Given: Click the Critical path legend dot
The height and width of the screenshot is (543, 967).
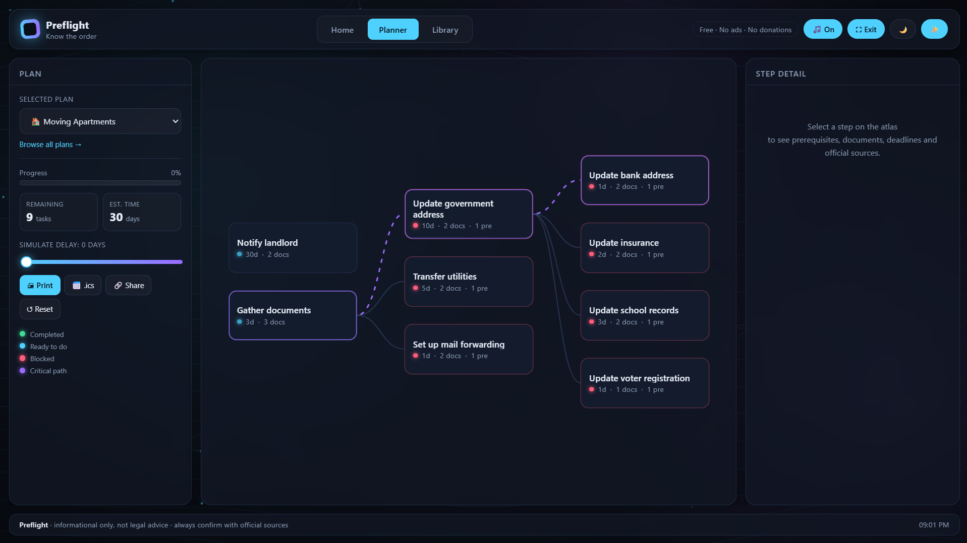Looking at the screenshot, I should (22, 370).
